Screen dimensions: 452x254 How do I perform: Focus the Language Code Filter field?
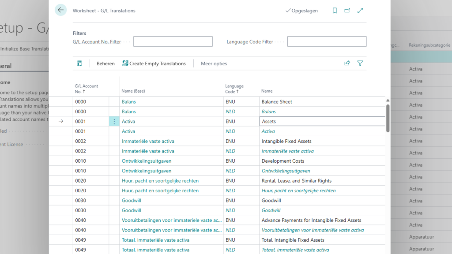click(x=327, y=41)
